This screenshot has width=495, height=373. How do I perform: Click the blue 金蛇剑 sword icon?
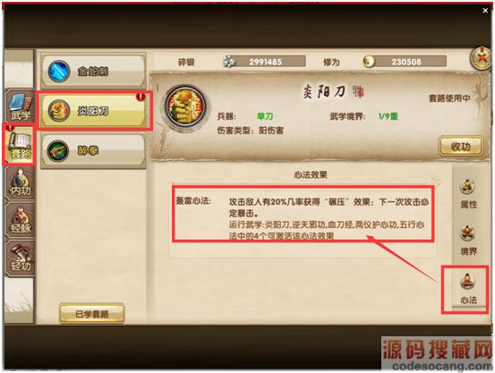point(59,72)
